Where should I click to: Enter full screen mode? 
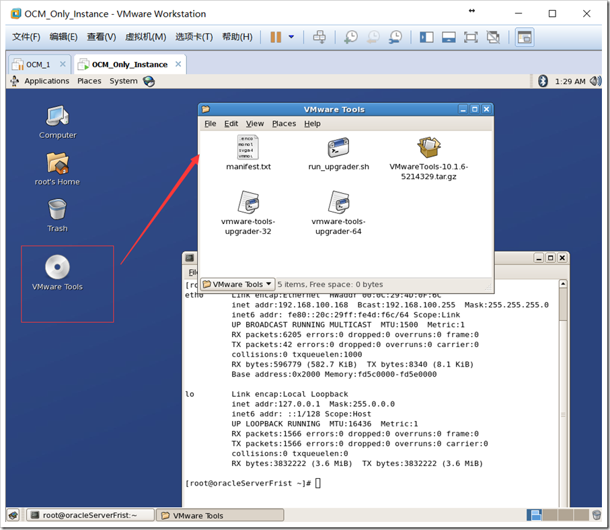pos(471,38)
